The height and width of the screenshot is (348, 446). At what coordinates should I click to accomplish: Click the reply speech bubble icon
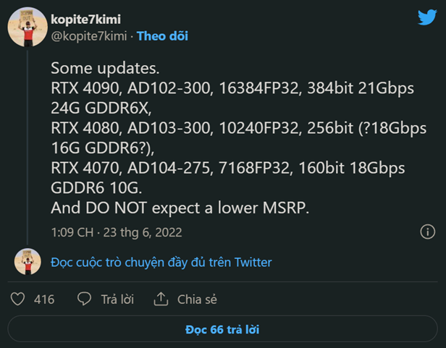pos(84,299)
